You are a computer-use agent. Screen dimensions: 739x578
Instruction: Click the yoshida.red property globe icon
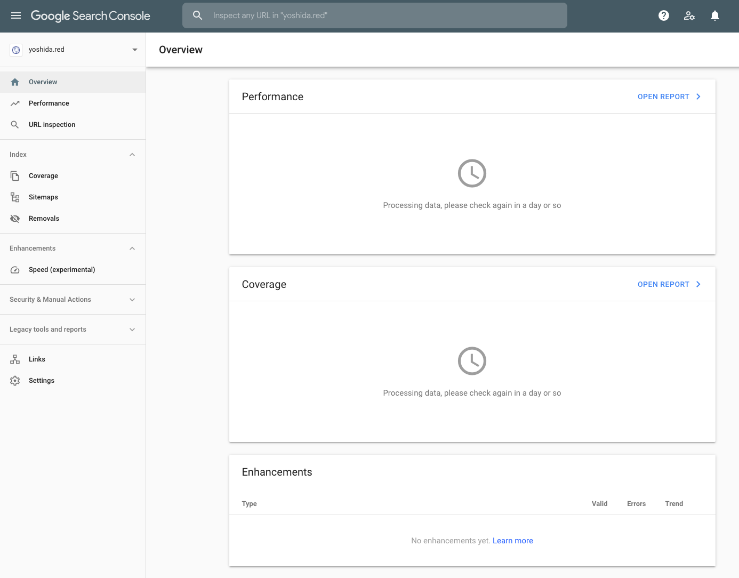[16, 50]
